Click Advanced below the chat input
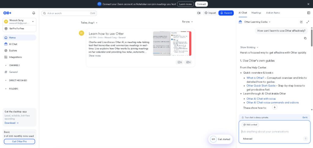 (x=248, y=139)
